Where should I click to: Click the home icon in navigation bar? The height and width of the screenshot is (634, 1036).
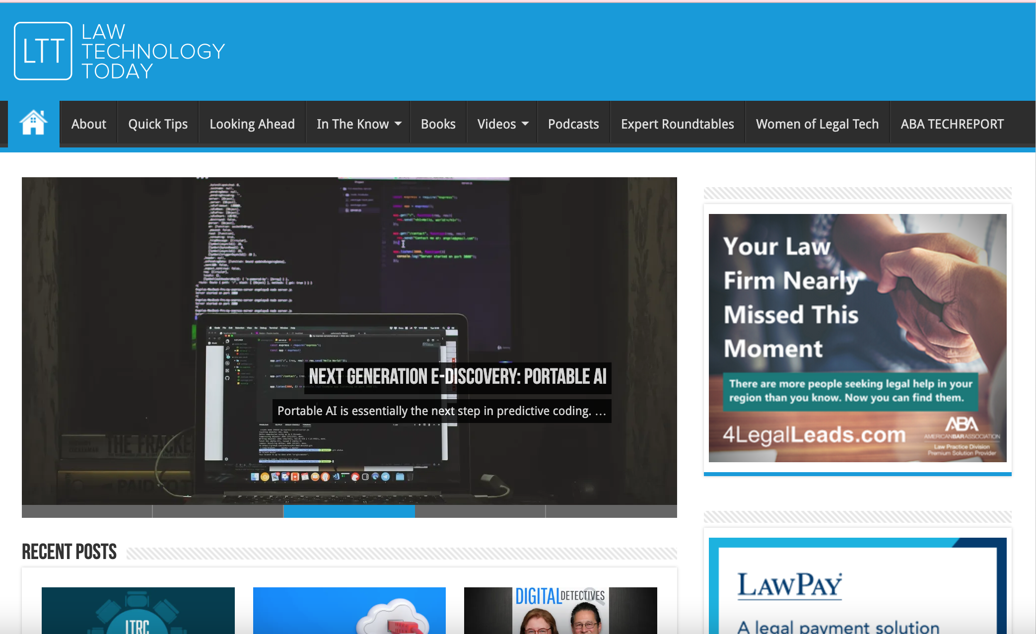[x=33, y=124]
